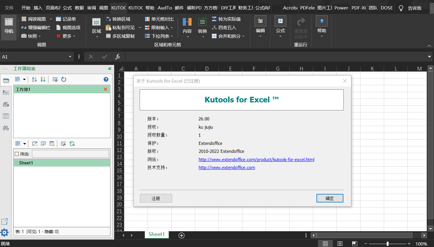The height and width of the screenshot is (247, 434).
Task: Click 多区域复制 copy ranges tool
Action: [x=120, y=36]
